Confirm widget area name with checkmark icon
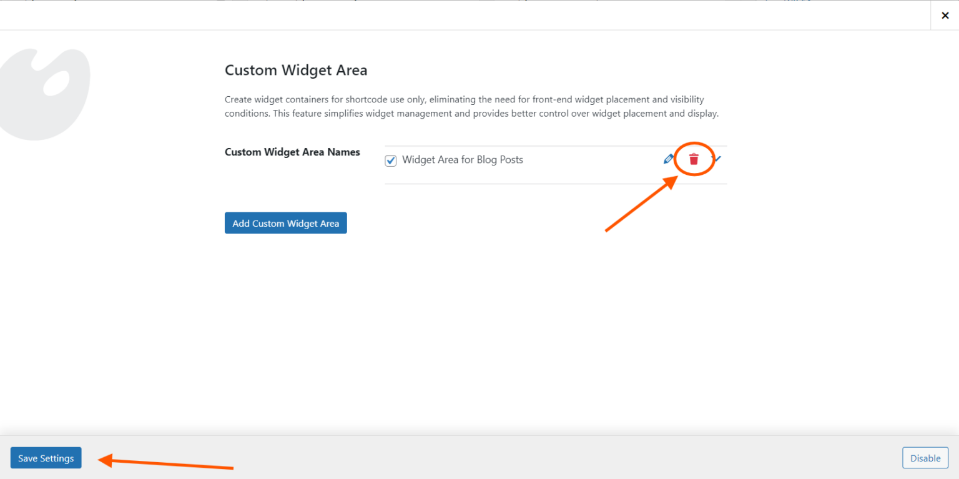This screenshot has height=479, width=959. pos(717,159)
